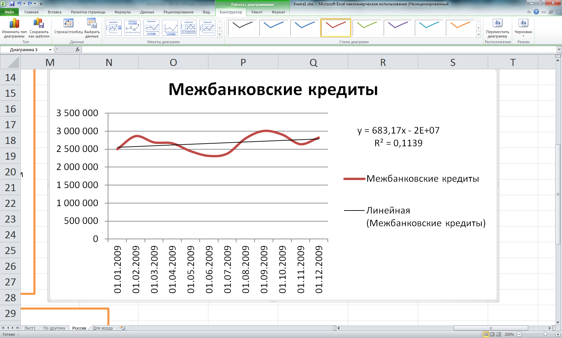Switch to Page Layout view in status bar
Screen dimensions: 562x338
(492, 334)
